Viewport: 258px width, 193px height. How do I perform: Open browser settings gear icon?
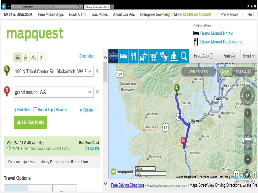[x=255, y=6]
